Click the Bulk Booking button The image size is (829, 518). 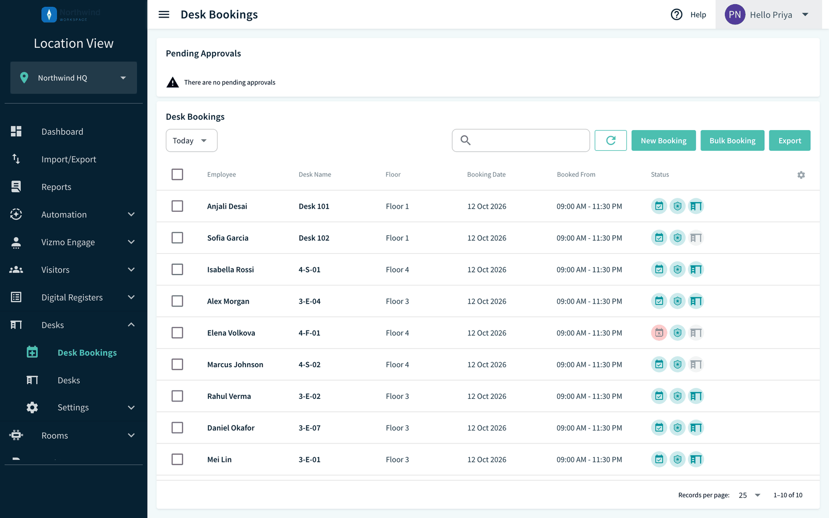[x=732, y=140]
